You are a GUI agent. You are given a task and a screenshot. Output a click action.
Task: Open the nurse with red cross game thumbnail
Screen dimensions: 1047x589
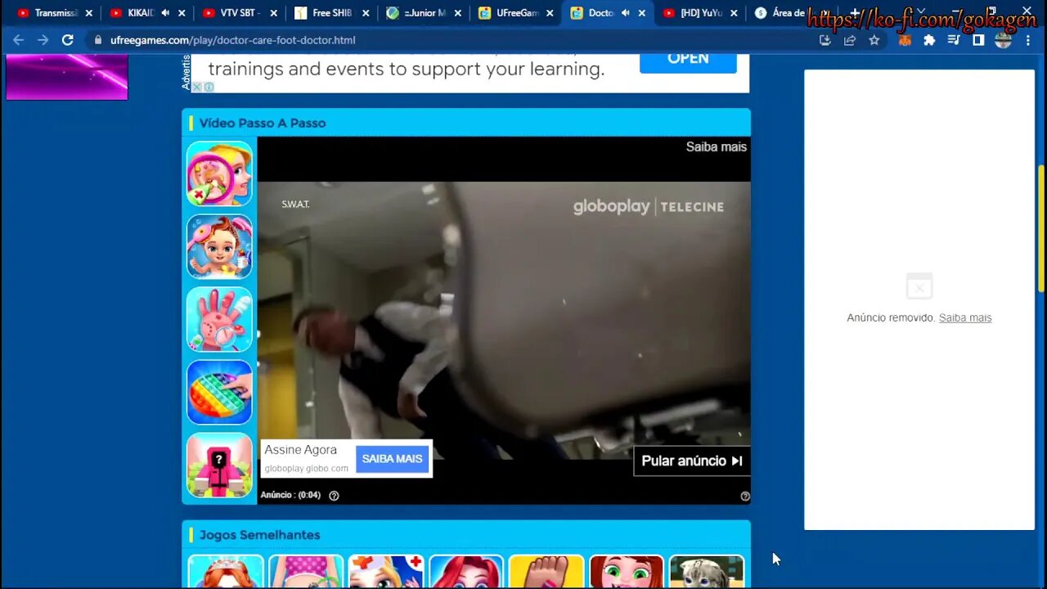point(386,571)
